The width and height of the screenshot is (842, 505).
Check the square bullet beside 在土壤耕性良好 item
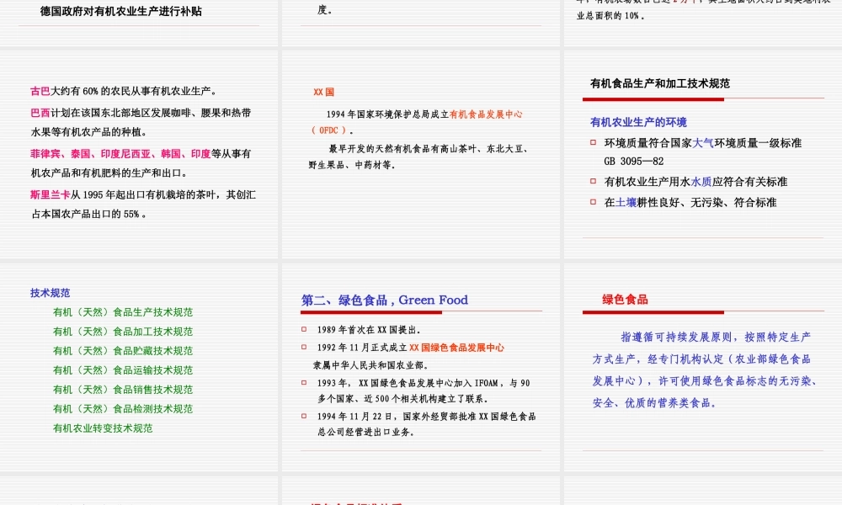[x=592, y=202]
